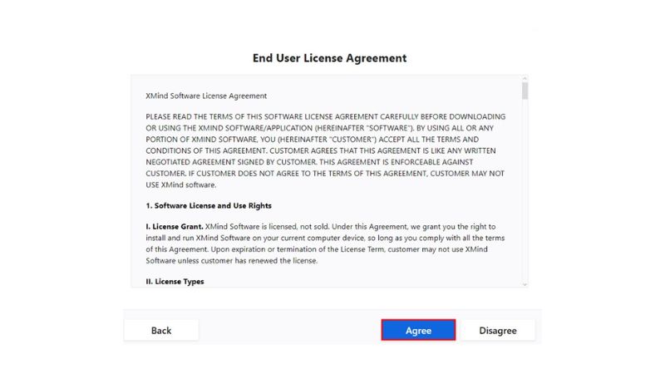Click the 'XMind Software License Agreement' line

206,96
